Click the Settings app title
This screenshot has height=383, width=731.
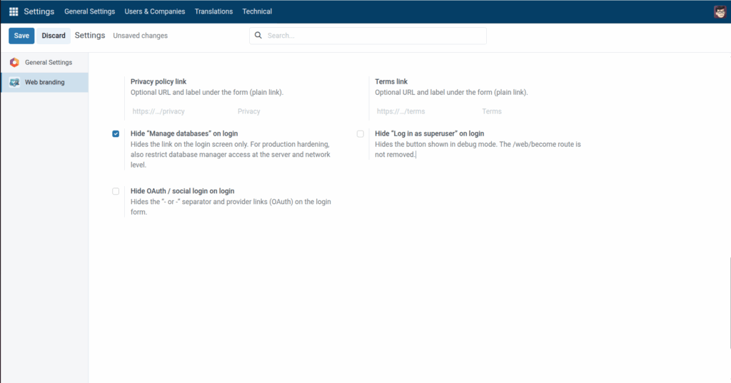39,11
